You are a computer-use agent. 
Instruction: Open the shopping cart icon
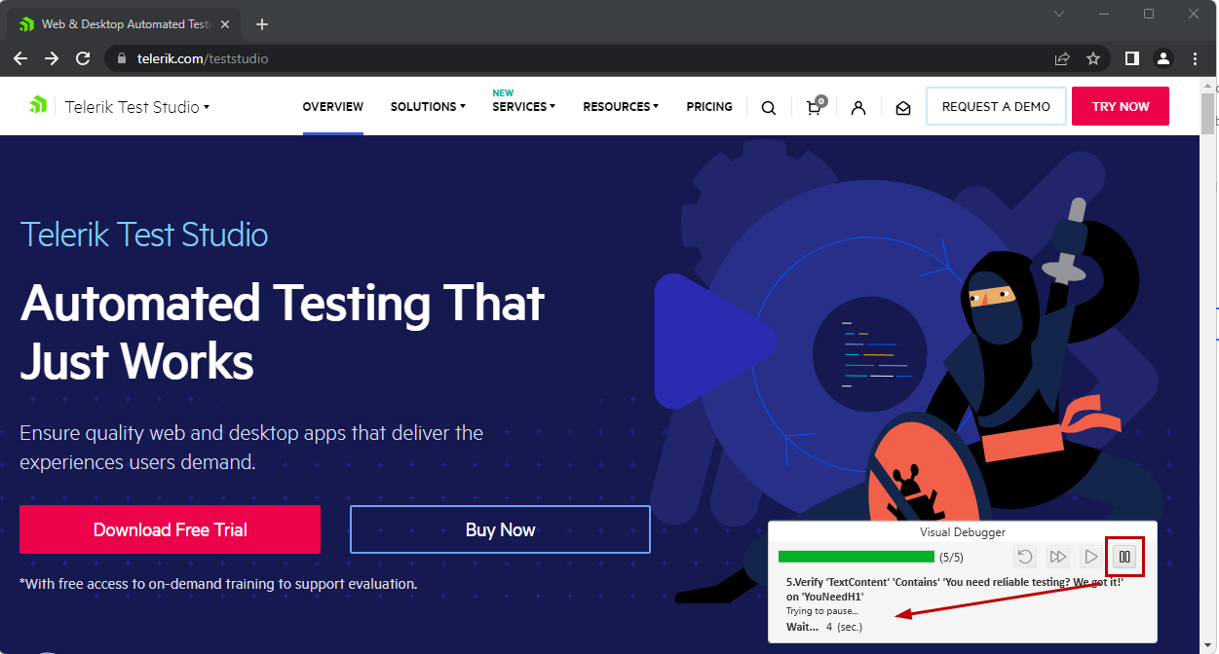click(815, 106)
